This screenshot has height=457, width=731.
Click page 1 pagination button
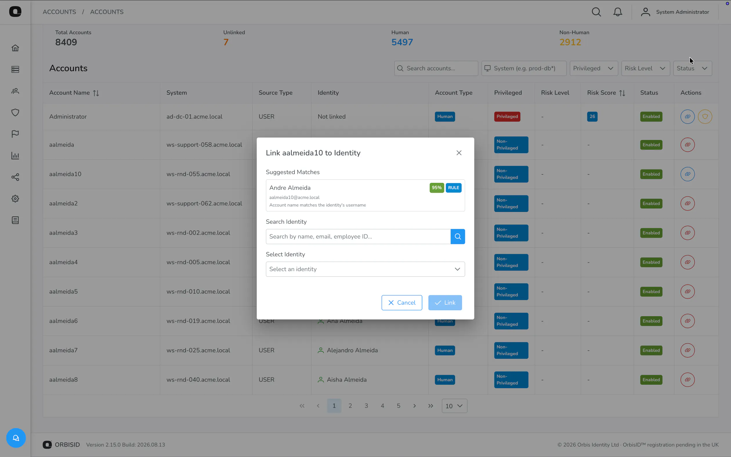click(x=334, y=406)
